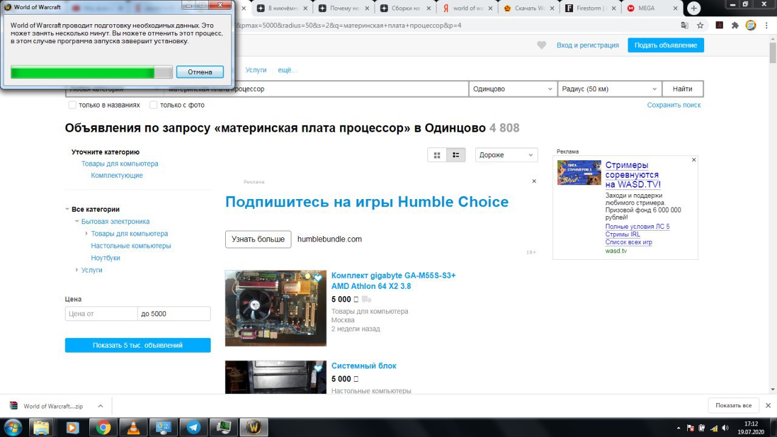
Task: Click 'Сохранить поиск' link
Action: click(x=674, y=105)
